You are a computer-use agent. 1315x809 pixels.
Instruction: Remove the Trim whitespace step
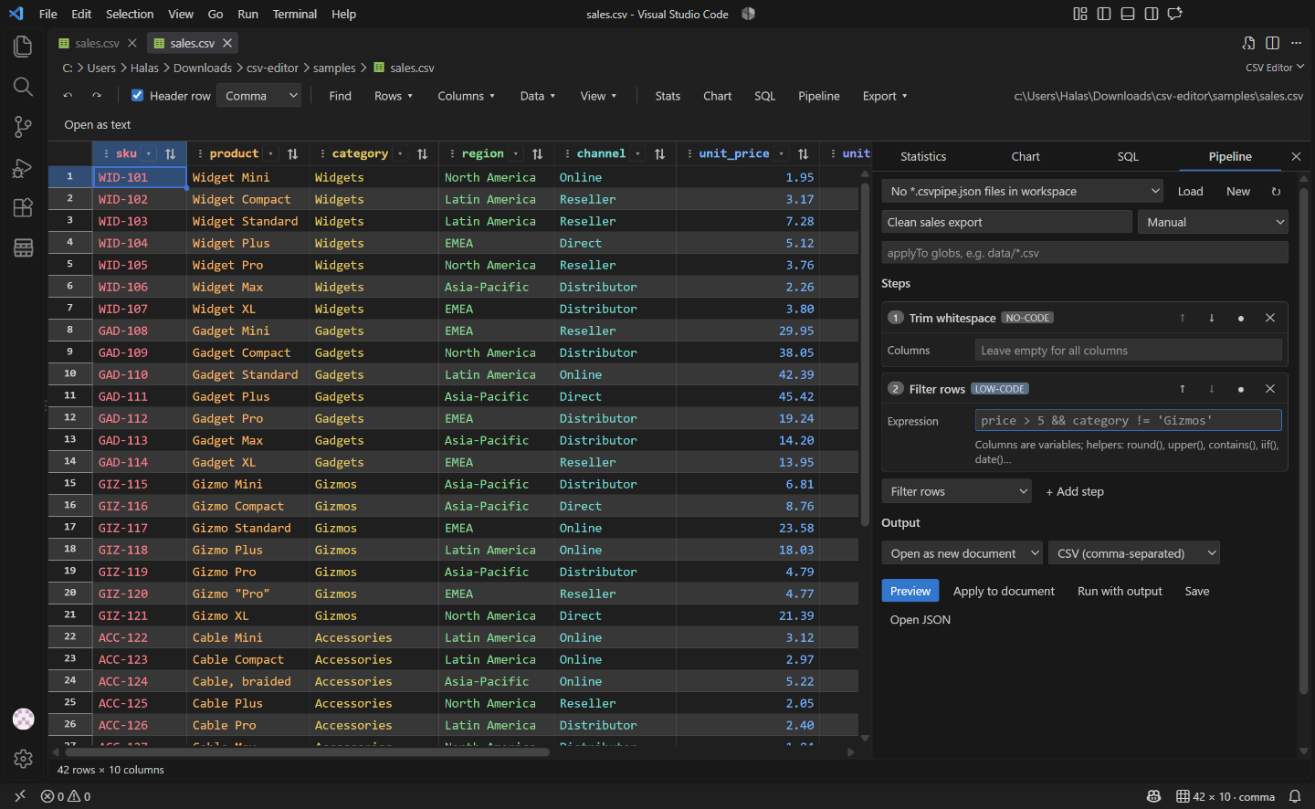click(1270, 318)
